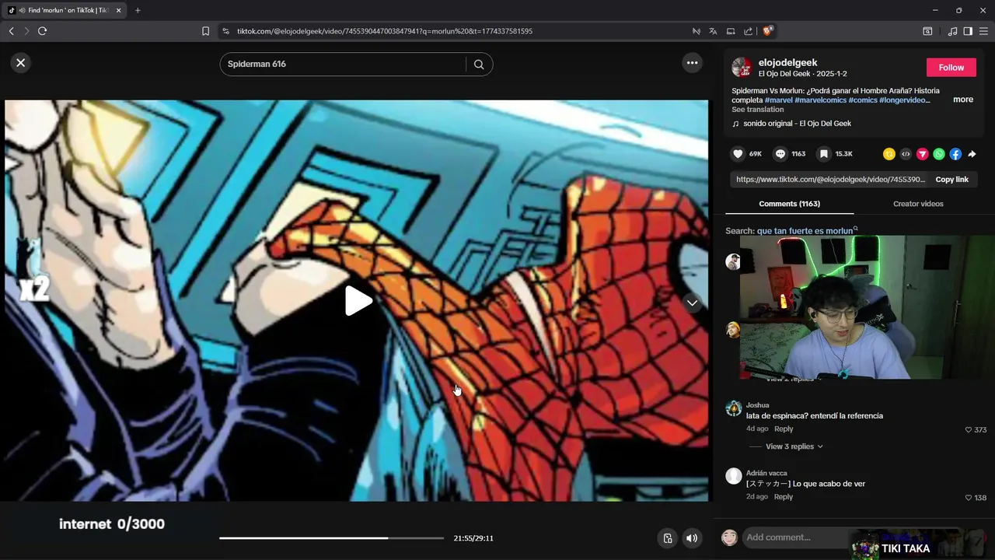Bookmark this page in the address bar
Screen dimensions: 995x560
(205, 31)
